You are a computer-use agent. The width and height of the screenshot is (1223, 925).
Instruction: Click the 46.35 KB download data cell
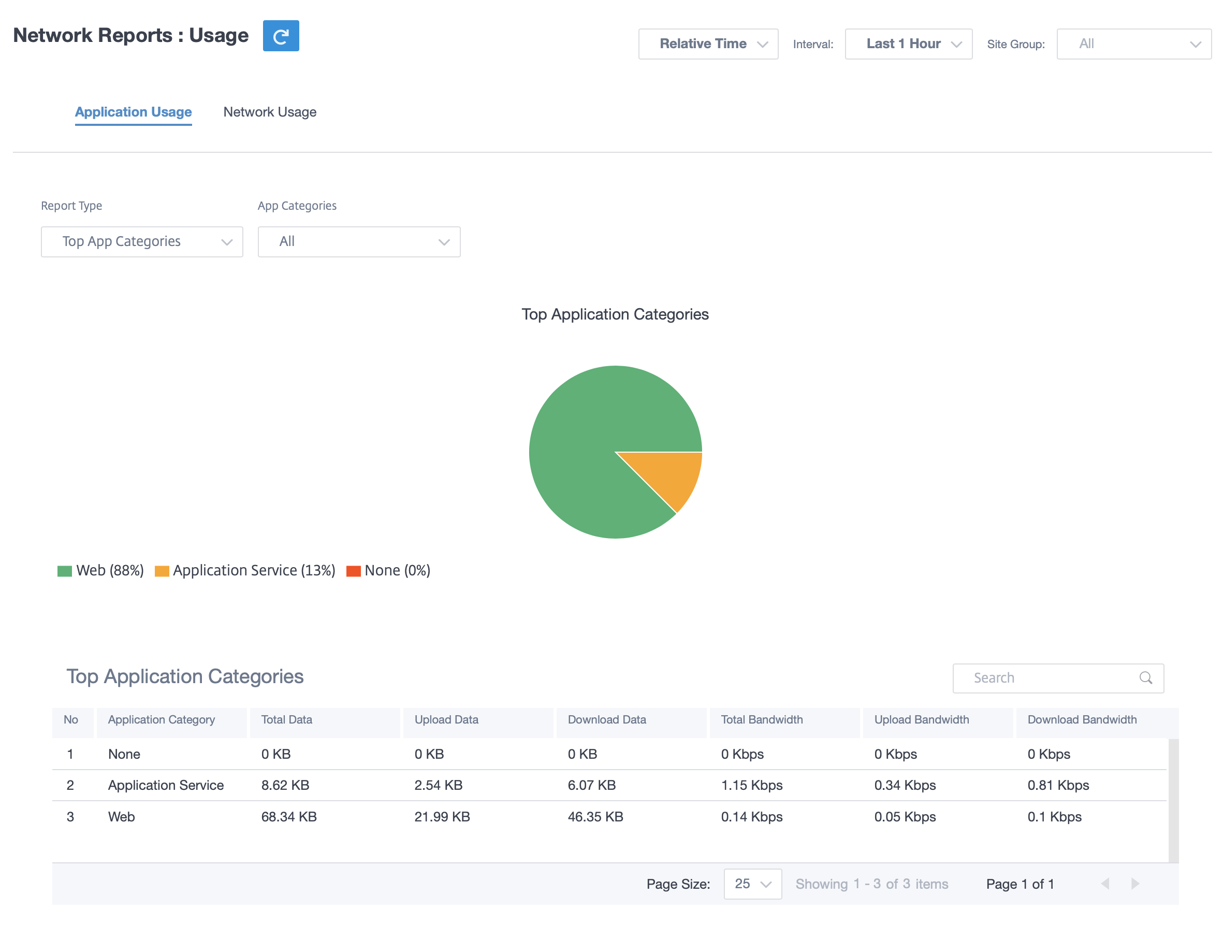595,817
